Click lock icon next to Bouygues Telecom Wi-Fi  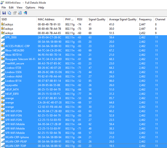(3, 59)
